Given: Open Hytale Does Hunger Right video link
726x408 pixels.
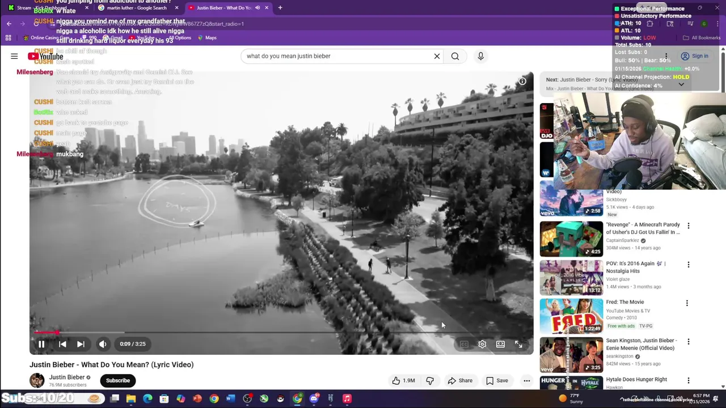Looking at the screenshot, I should (x=636, y=380).
